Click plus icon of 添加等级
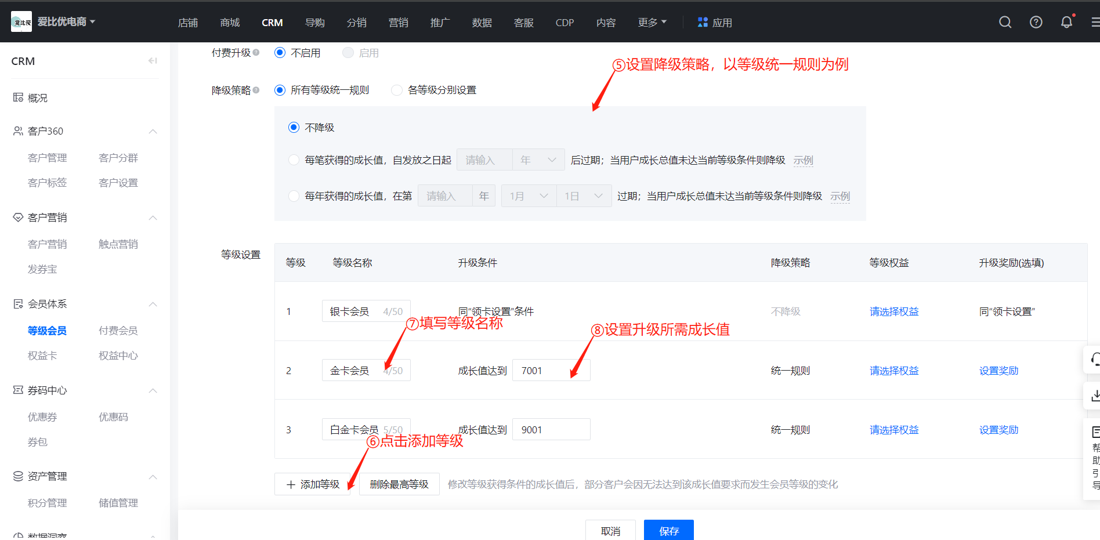 (291, 484)
